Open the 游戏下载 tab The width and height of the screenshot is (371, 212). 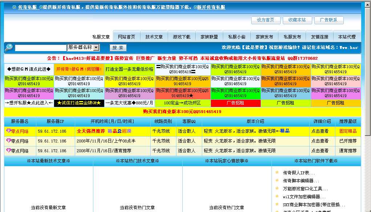(182, 36)
